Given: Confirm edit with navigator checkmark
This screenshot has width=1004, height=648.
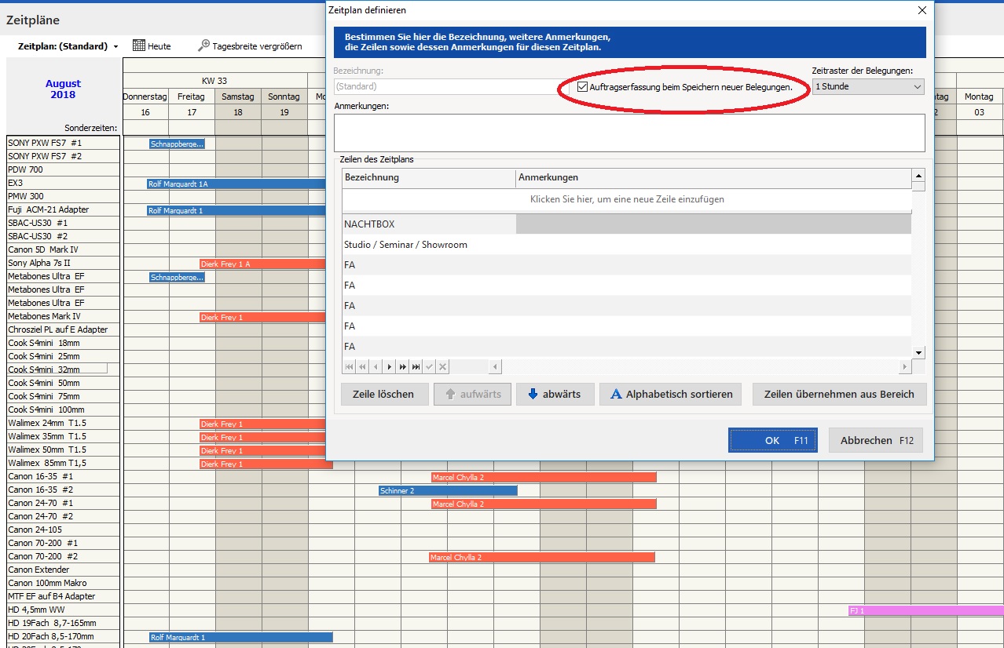Looking at the screenshot, I should click(x=429, y=366).
